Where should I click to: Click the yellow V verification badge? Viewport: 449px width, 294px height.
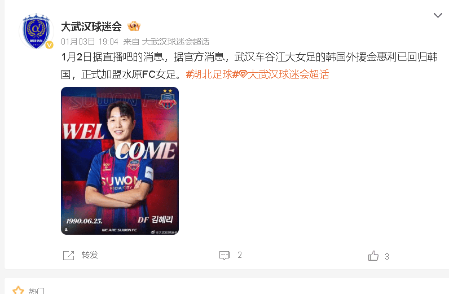coord(49,45)
